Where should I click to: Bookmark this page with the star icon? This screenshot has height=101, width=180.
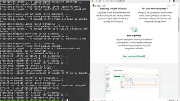169,1
